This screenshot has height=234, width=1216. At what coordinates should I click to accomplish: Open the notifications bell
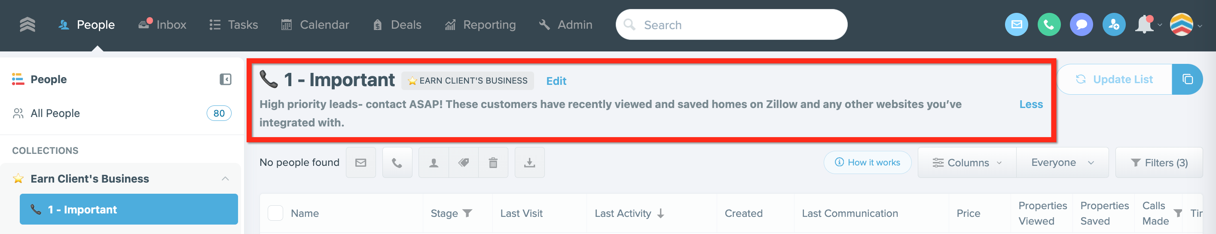[x=1145, y=24]
